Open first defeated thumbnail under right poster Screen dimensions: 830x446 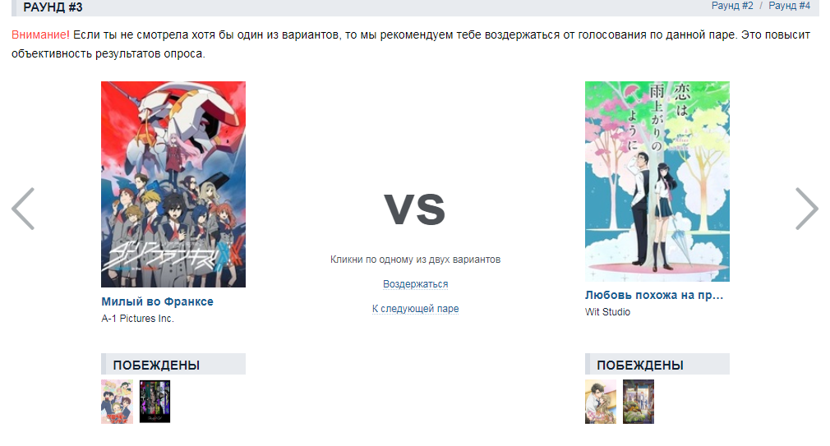coord(600,402)
